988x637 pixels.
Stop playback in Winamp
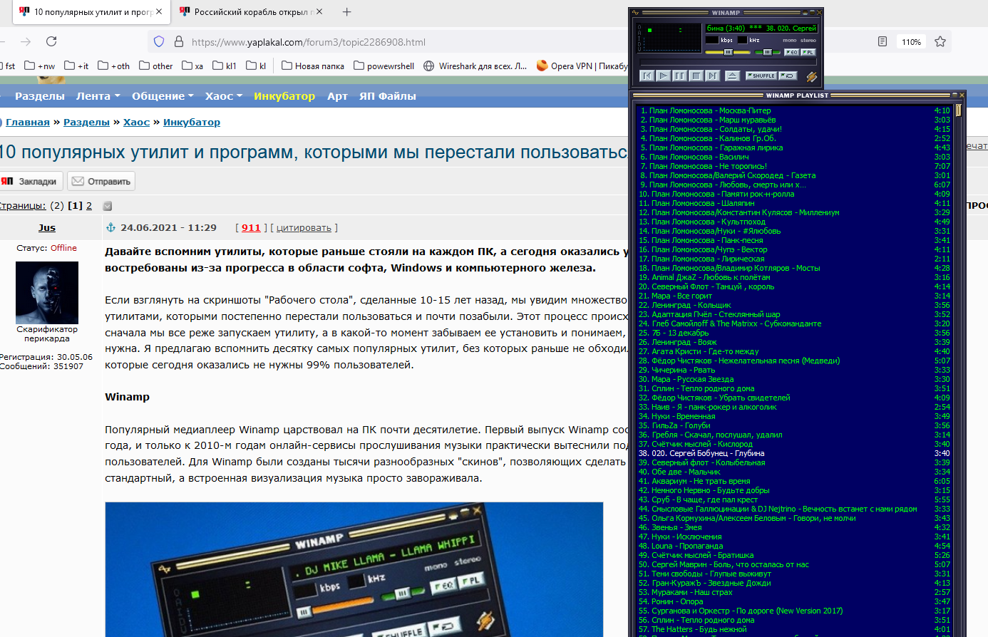pos(696,76)
